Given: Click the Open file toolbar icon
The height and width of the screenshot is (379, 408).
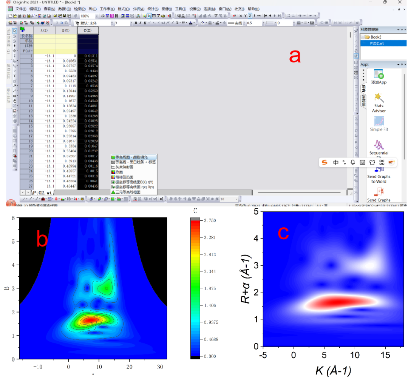Looking at the screenshot, I should click(x=55, y=16).
